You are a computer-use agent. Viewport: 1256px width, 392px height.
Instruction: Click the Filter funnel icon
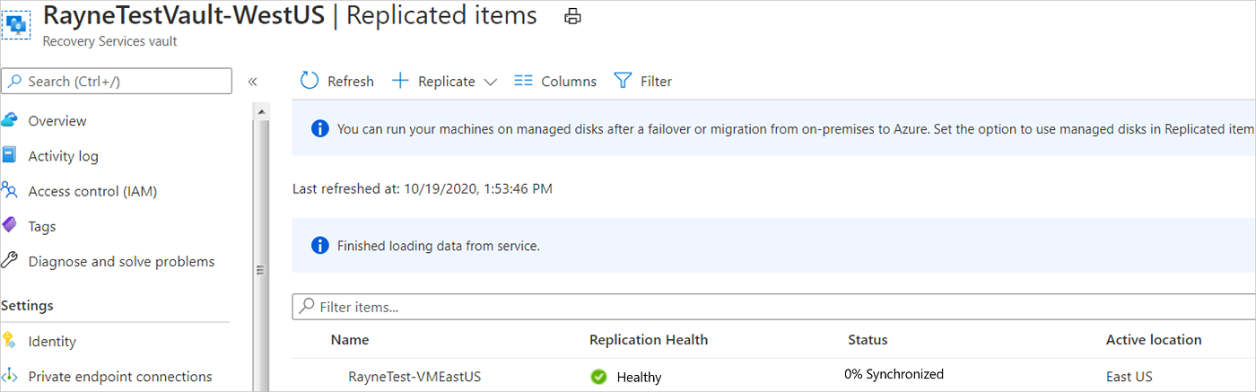pos(623,81)
